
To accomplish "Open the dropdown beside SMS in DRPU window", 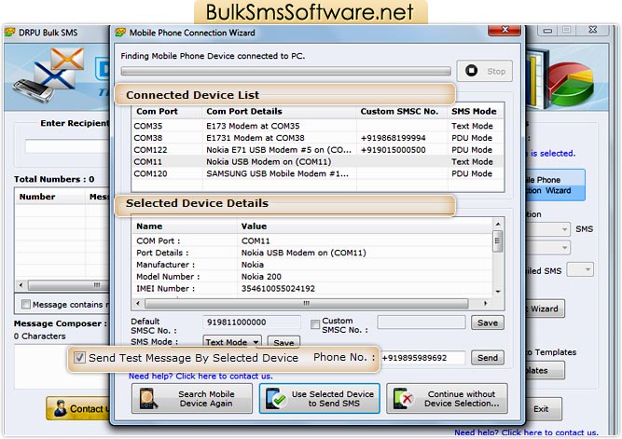I will click(x=564, y=229).
